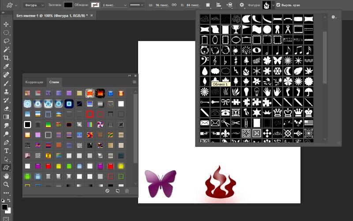
Task: Pick the treble clef shape
Action: [x=215, y=60]
